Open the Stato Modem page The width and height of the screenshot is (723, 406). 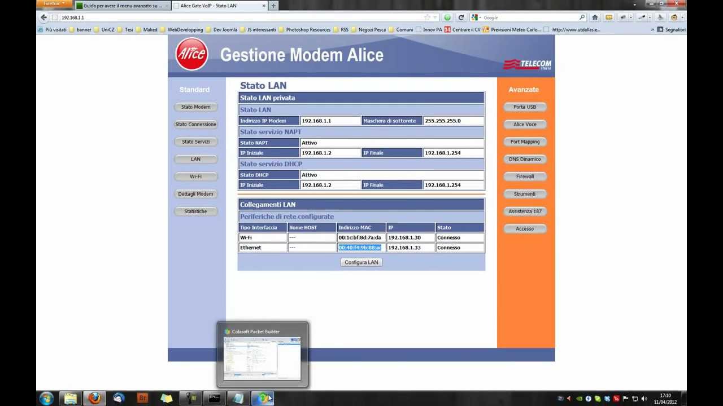195,107
